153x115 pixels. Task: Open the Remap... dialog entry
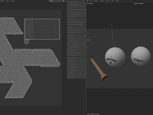click(x=76, y=77)
